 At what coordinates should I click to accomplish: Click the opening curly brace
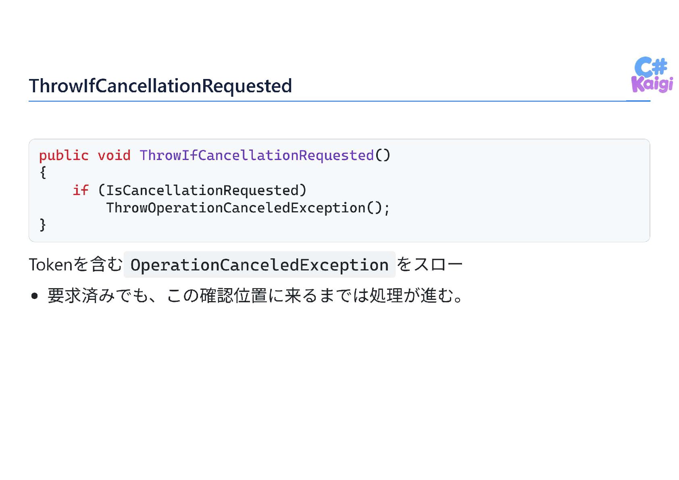pyautogui.click(x=43, y=172)
